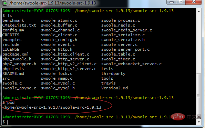
Task: Click 'swoole_serialize.c' in the listing
Action: click(x=123, y=35)
